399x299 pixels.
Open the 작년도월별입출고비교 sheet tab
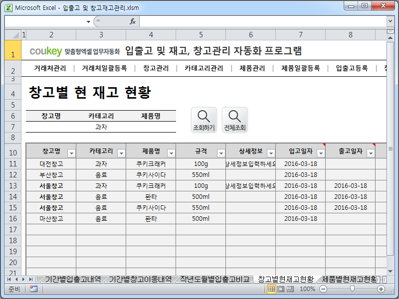pyautogui.click(x=215, y=280)
